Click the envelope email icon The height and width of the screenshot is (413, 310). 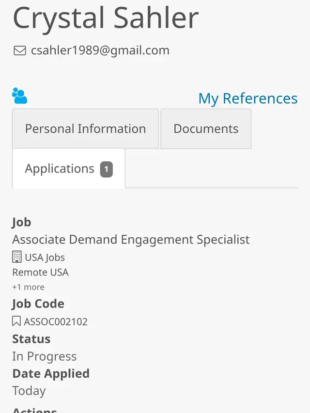coord(20,50)
